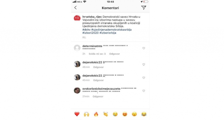The image size is (224, 120).
Task: Like dejanstokic22's 45min comment heart
Action: coord(144,78)
